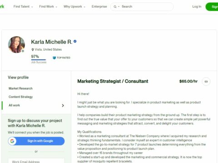Expand search category arrow beside magnifier
This screenshot has height=163, width=218.
point(119,7)
